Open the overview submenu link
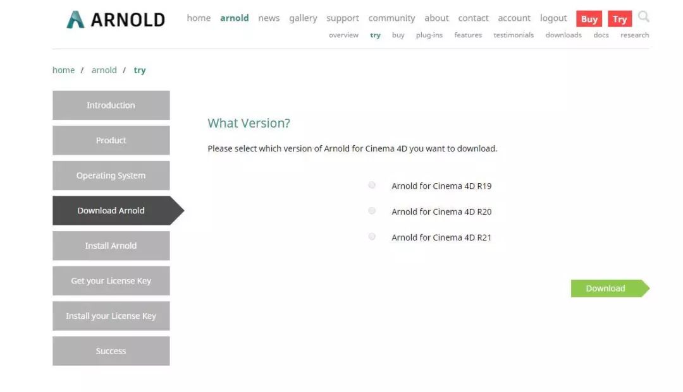Image resolution: width=683 pixels, height=392 pixels. [x=343, y=35]
